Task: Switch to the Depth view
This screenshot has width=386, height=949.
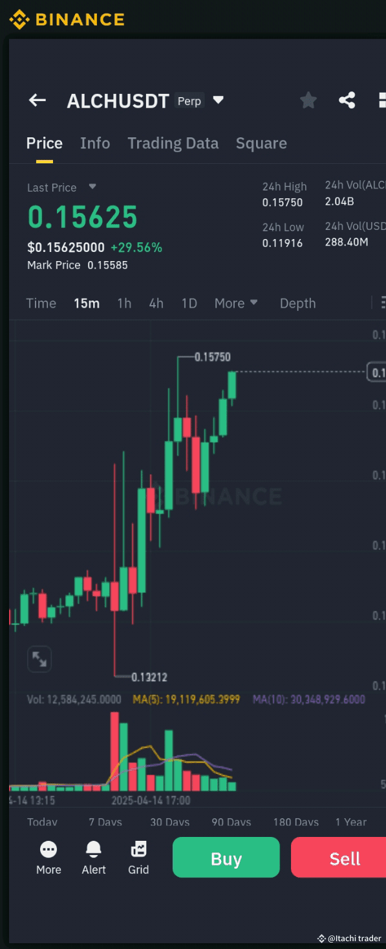Action: [x=297, y=303]
